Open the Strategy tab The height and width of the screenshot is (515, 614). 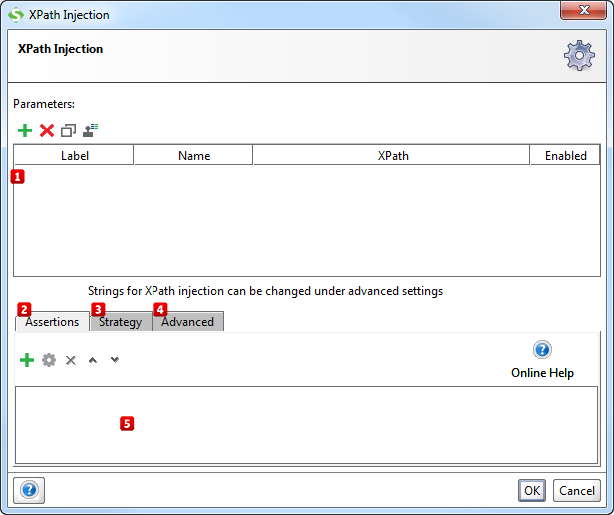[x=121, y=322]
